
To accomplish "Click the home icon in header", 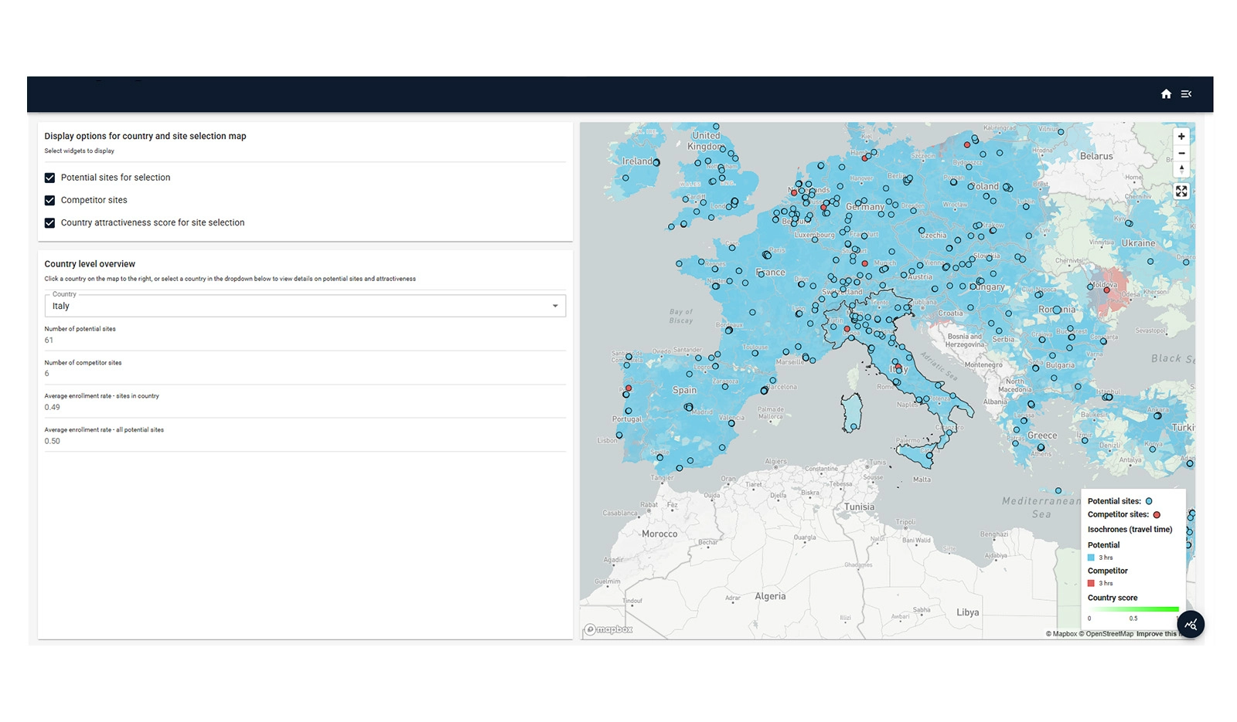I will click(1166, 94).
